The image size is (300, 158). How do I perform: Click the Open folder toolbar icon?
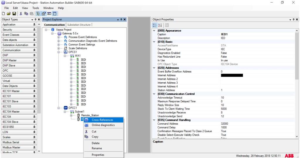click(8, 13)
